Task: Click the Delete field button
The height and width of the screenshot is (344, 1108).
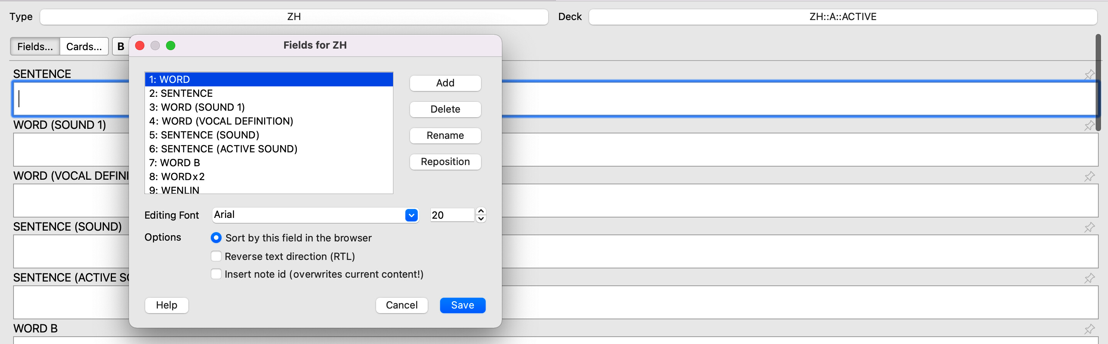Action: (x=445, y=109)
